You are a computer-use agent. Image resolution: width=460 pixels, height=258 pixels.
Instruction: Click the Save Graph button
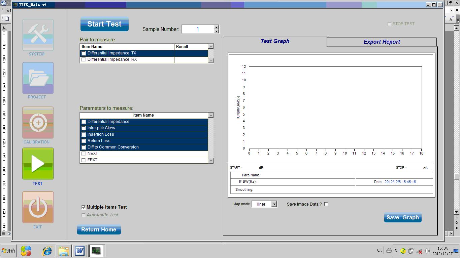pos(402,218)
